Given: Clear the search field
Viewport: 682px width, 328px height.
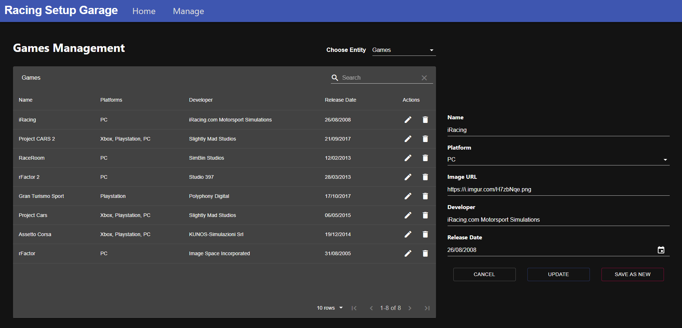Looking at the screenshot, I should tap(424, 78).
